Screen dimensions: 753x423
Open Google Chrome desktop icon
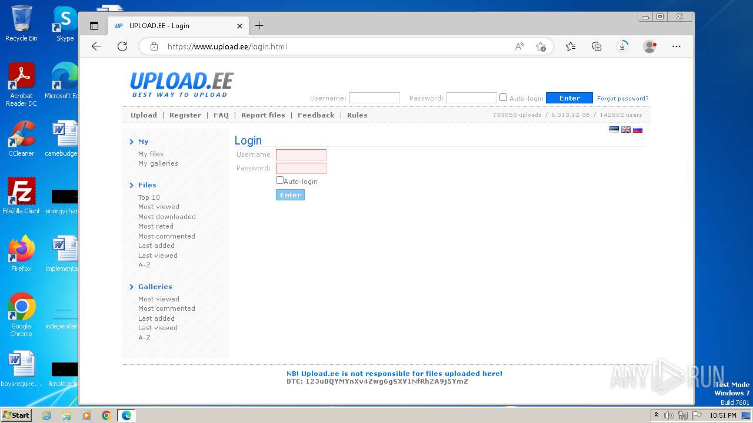point(21,314)
